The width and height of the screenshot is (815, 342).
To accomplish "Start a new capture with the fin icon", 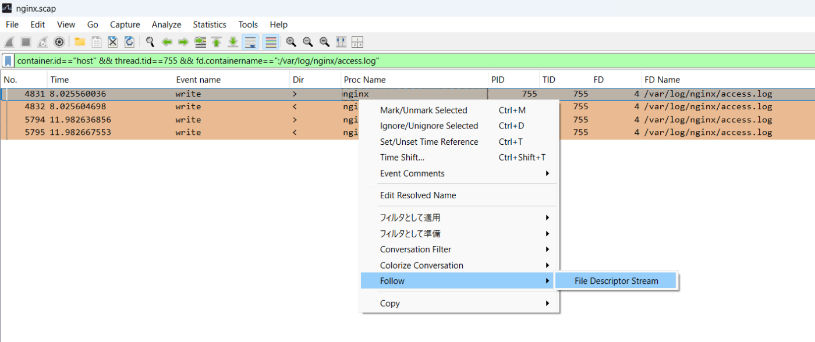I will 9,42.
